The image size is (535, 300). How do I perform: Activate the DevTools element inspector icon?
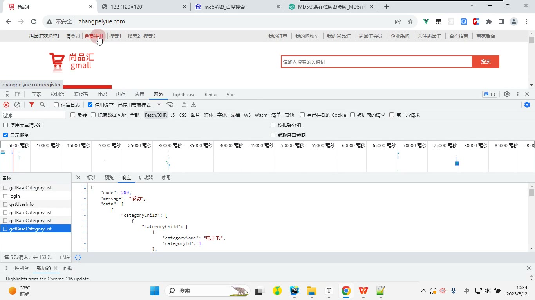[6, 95]
